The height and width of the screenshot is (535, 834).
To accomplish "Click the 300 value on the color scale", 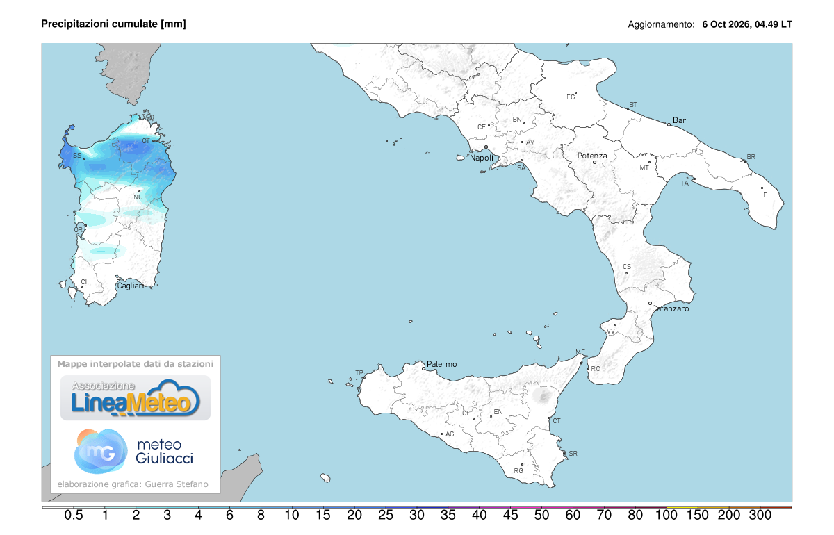I will 760,516.
